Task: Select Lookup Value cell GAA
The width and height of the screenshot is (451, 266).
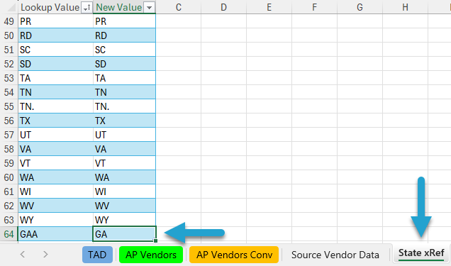Action: point(55,234)
